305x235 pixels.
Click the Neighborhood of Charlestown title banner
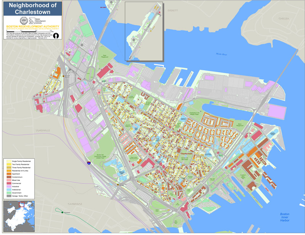[32, 8]
